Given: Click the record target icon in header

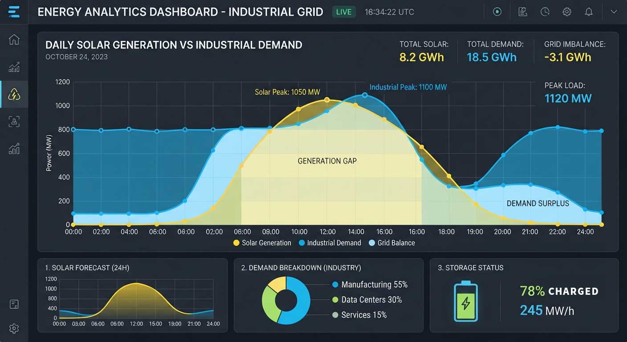Looking at the screenshot, I should (497, 12).
